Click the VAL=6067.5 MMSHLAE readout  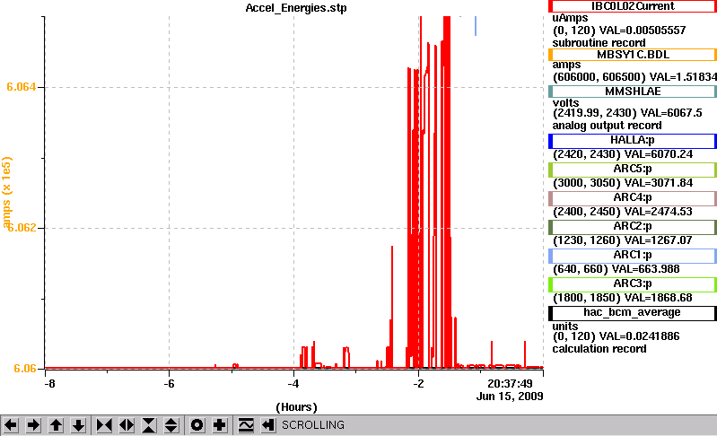point(671,113)
